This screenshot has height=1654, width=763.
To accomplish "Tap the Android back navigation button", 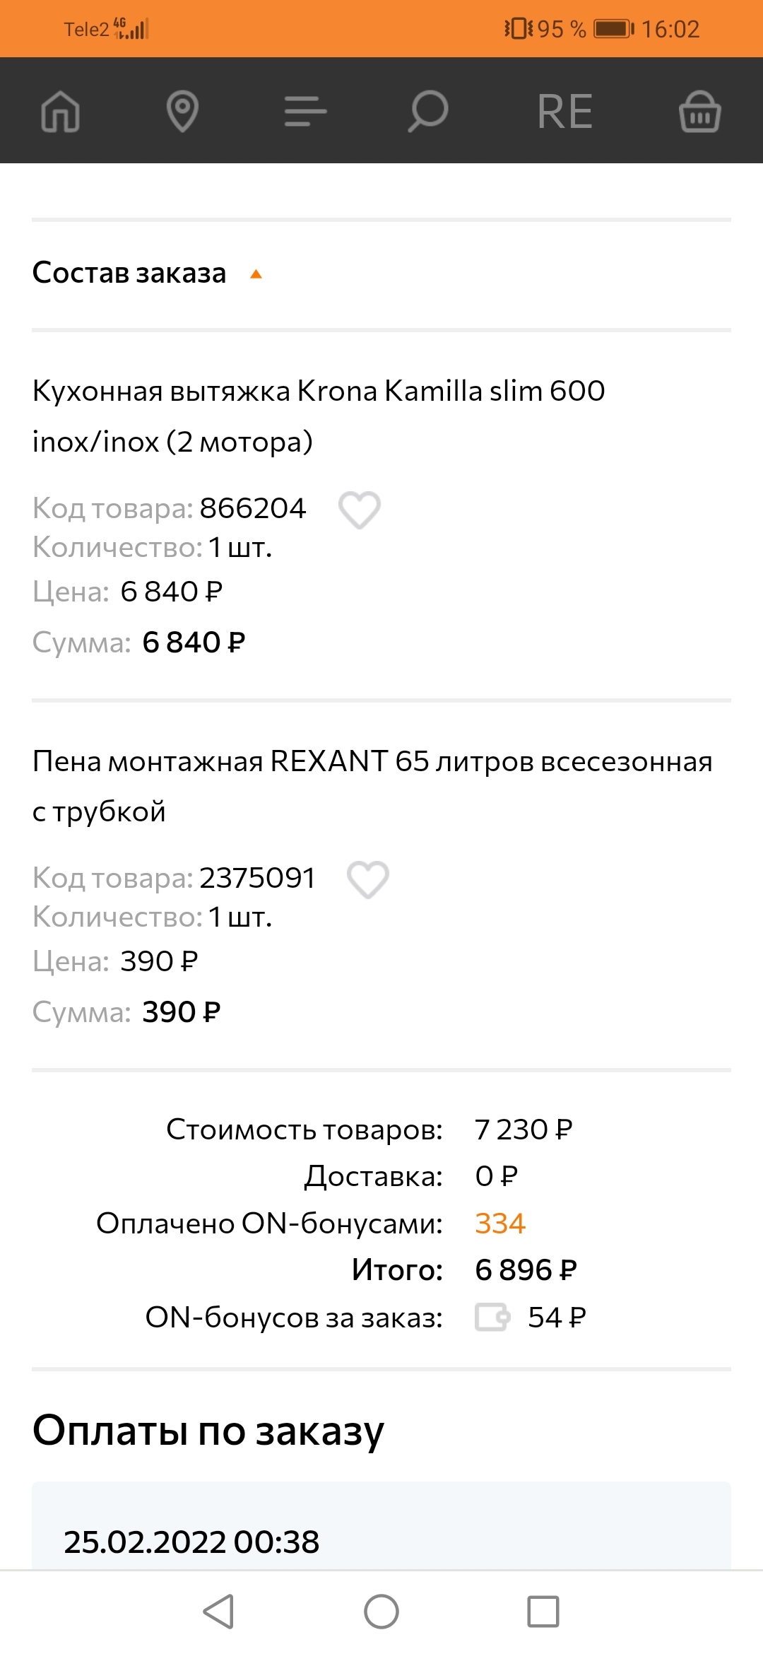I will point(218,1612).
